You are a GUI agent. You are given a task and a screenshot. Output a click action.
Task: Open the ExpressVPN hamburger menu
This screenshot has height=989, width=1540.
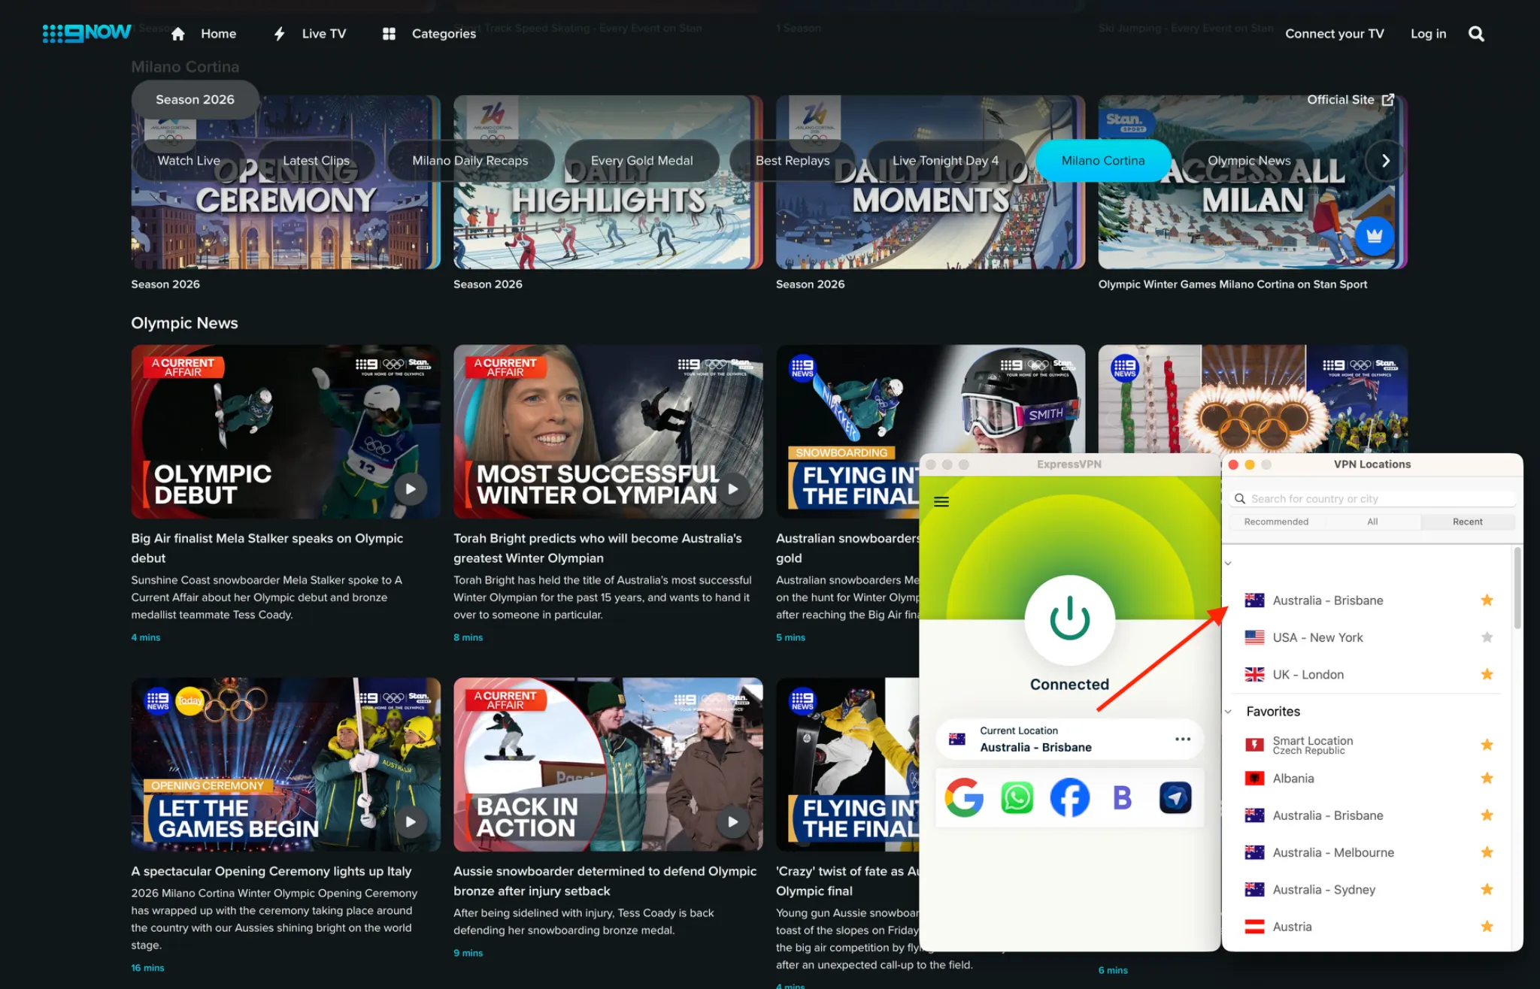(941, 501)
